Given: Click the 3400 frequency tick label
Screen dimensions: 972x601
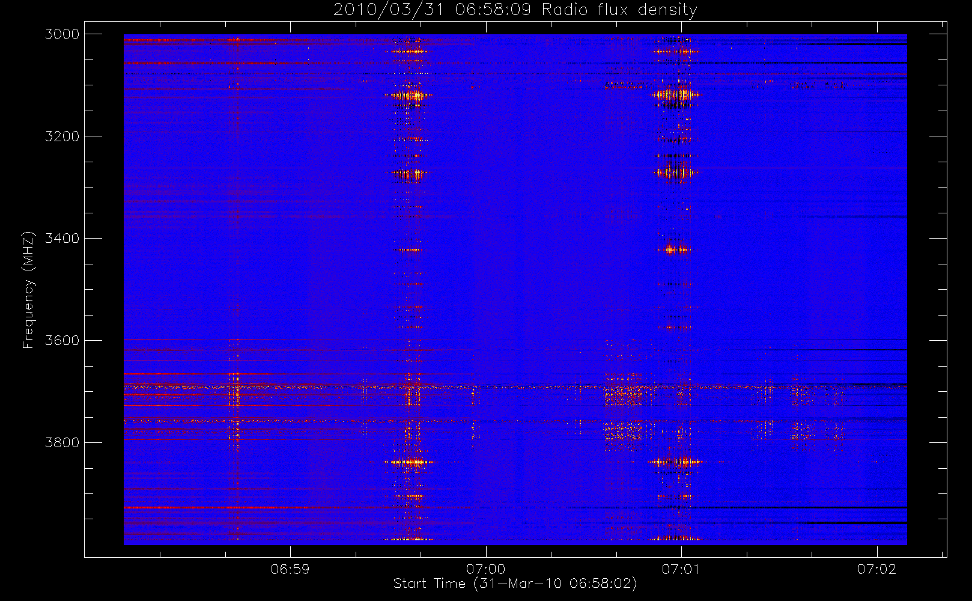Looking at the screenshot, I should (62, 239).
